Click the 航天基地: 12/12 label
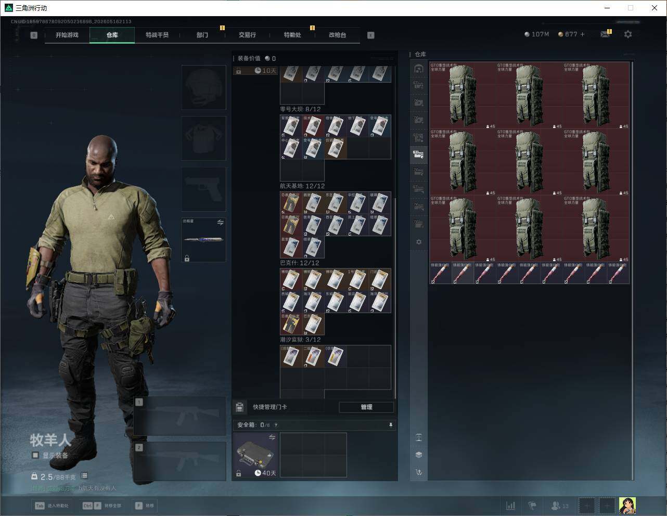This screenshot has width=667, height=516. point(302,186)
